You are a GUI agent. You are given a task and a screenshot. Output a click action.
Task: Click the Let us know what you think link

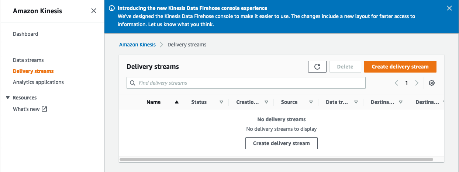point(181,24)
